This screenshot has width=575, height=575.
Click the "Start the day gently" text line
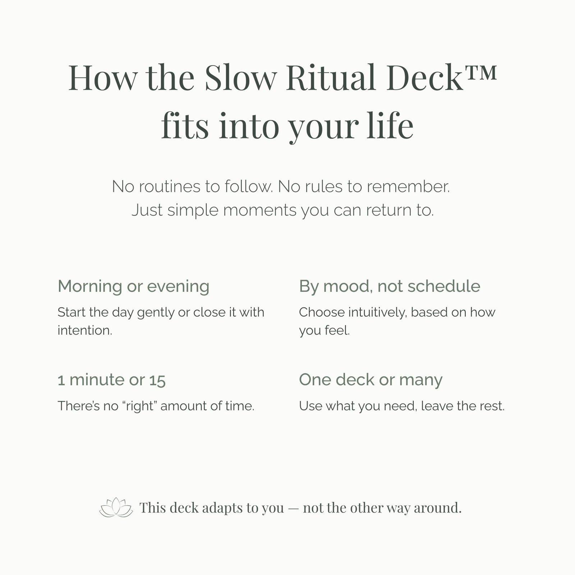coord(161,312)
